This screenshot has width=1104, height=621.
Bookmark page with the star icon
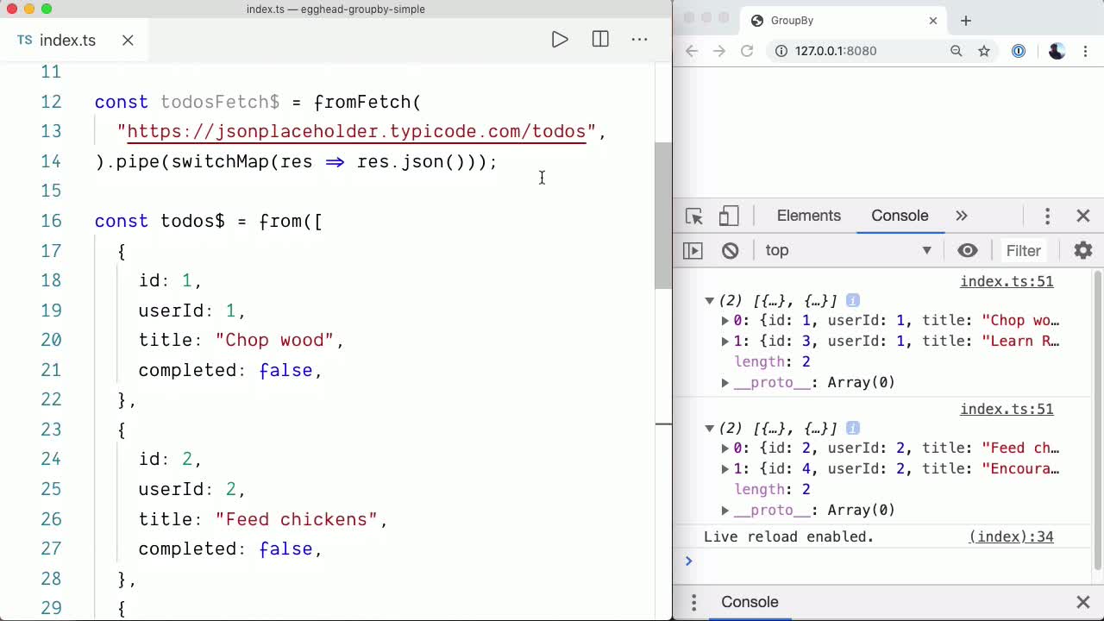[984, 51]
